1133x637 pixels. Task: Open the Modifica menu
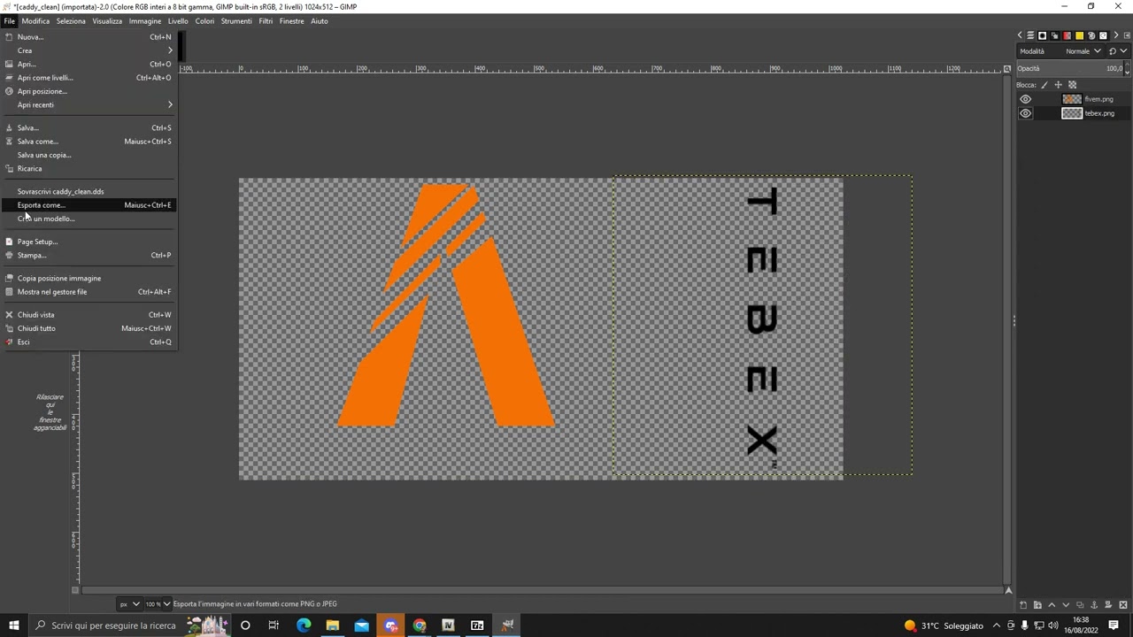click(35, 21)
